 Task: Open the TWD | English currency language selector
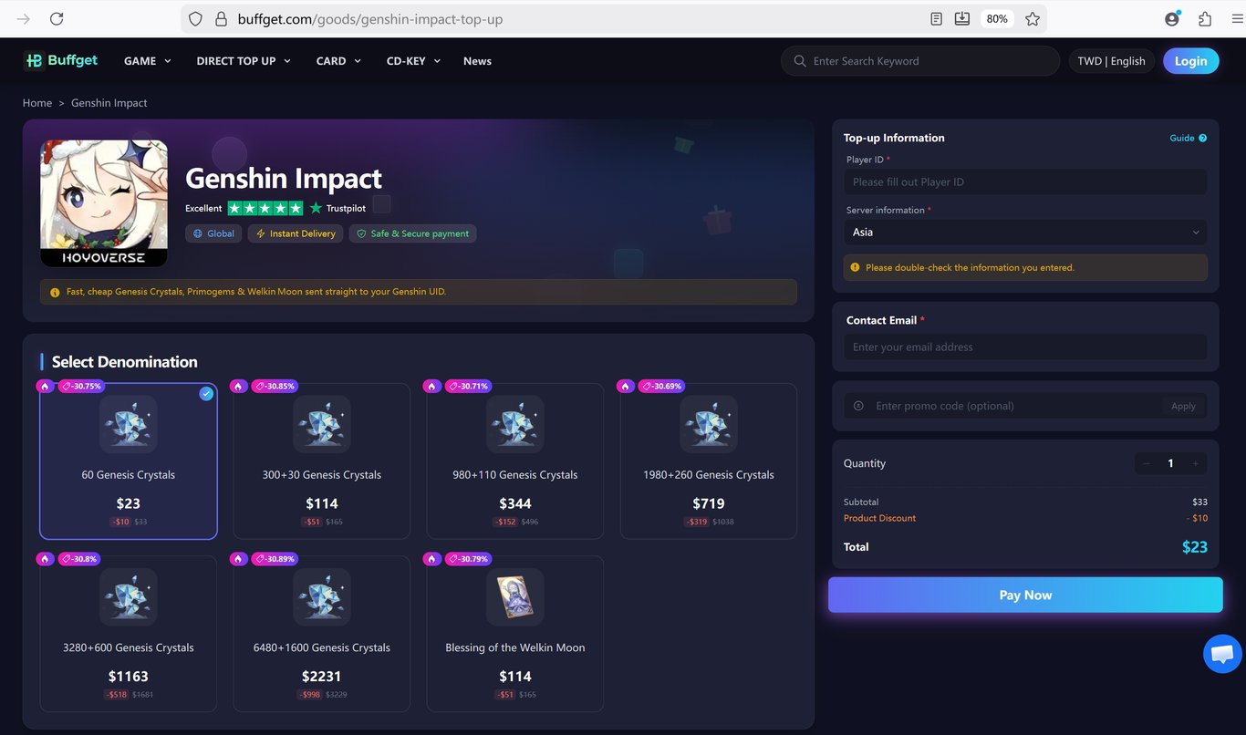(x=1111, y=61)
